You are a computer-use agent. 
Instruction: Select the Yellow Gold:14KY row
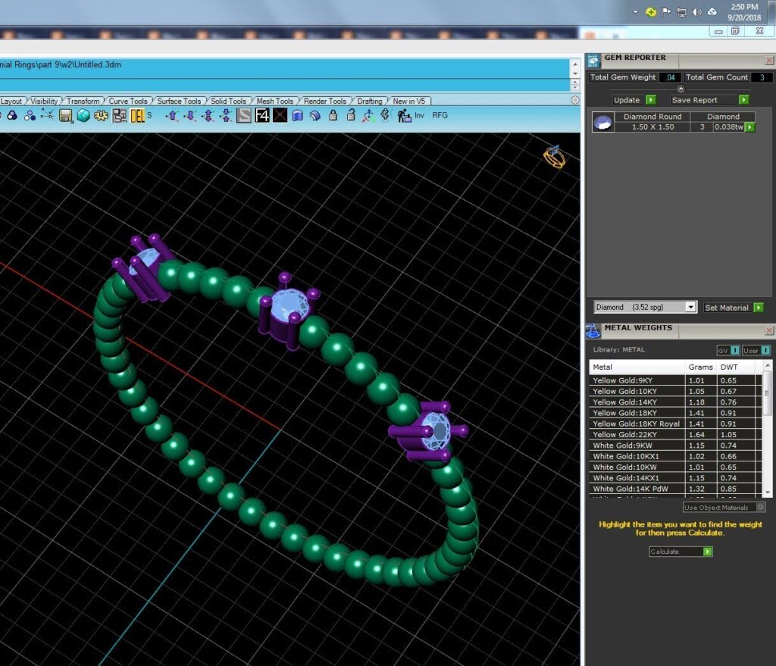click(675, 402)
